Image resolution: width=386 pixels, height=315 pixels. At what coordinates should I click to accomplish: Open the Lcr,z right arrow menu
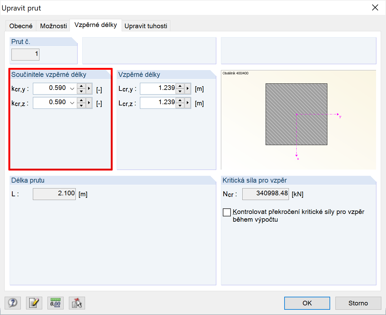pyautogui.click(x=188, y=103)
